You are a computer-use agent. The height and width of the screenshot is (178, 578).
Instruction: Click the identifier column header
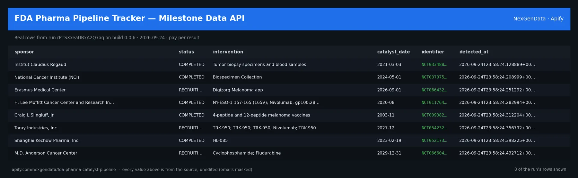[x=433, y=52]
